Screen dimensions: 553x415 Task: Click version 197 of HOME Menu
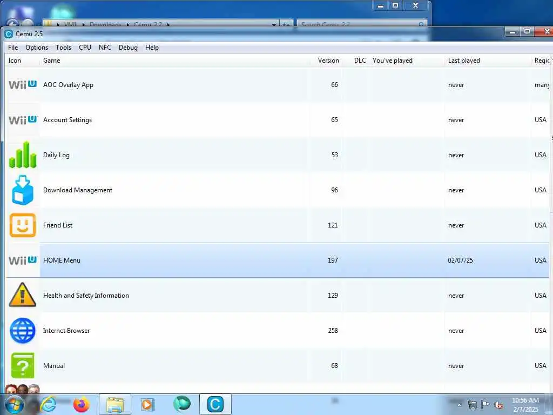(x=333, y=260)
